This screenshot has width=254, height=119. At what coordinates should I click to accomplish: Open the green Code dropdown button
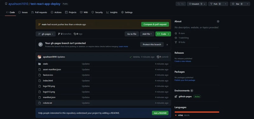pos(163,34)
